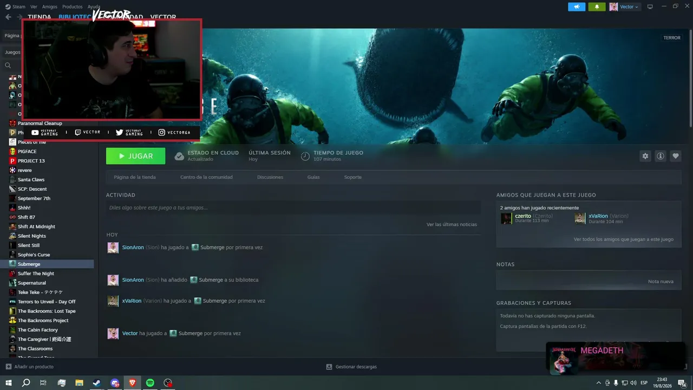Image resolution: width=693 pixels, height=390 pixels.
Task: Select Paranormal Cleanup in the game list
Action: (40, 123)
